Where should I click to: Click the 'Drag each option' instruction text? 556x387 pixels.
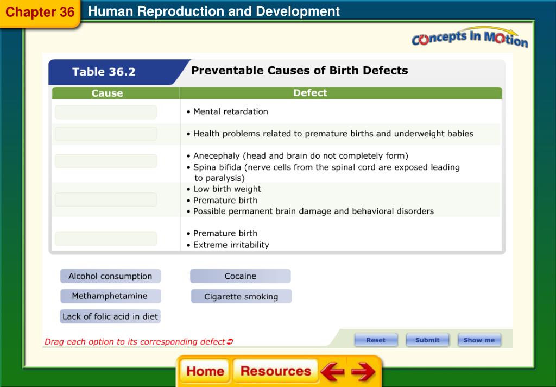(138, 341)
